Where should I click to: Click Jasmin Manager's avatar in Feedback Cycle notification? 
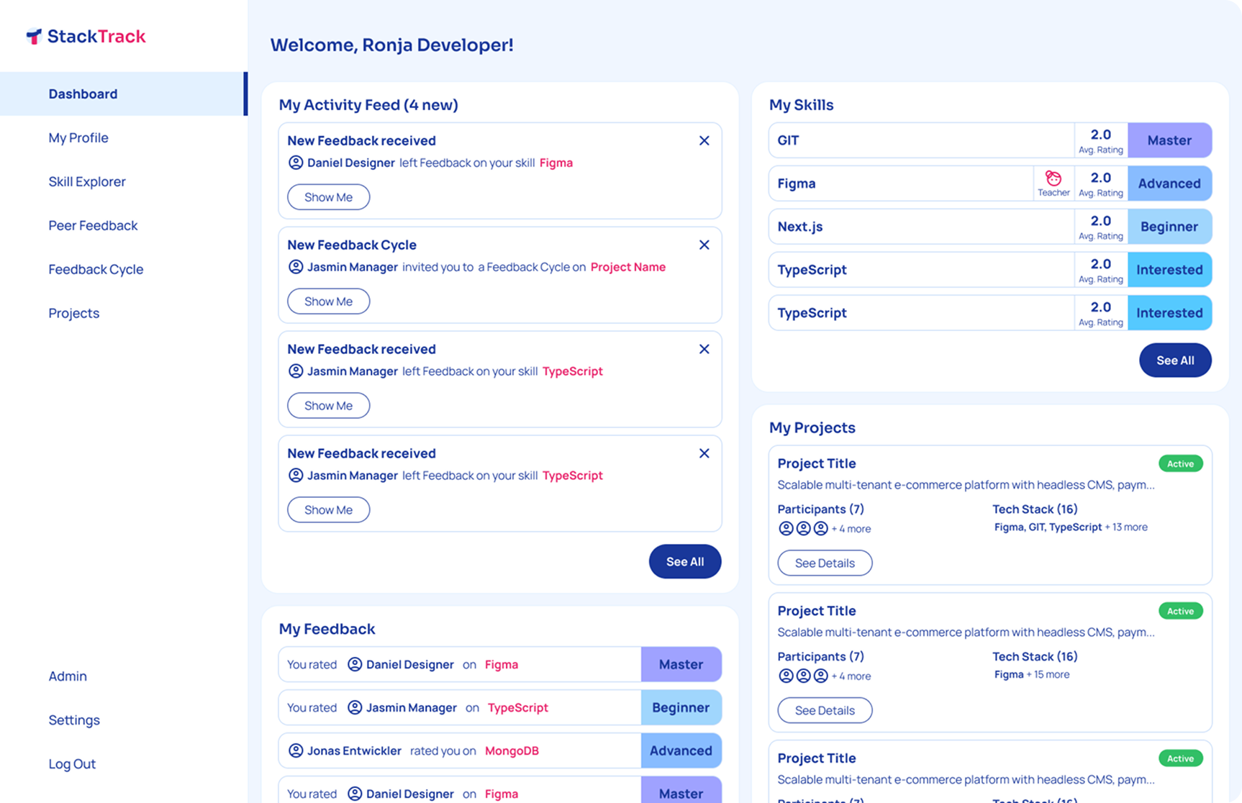296,267
